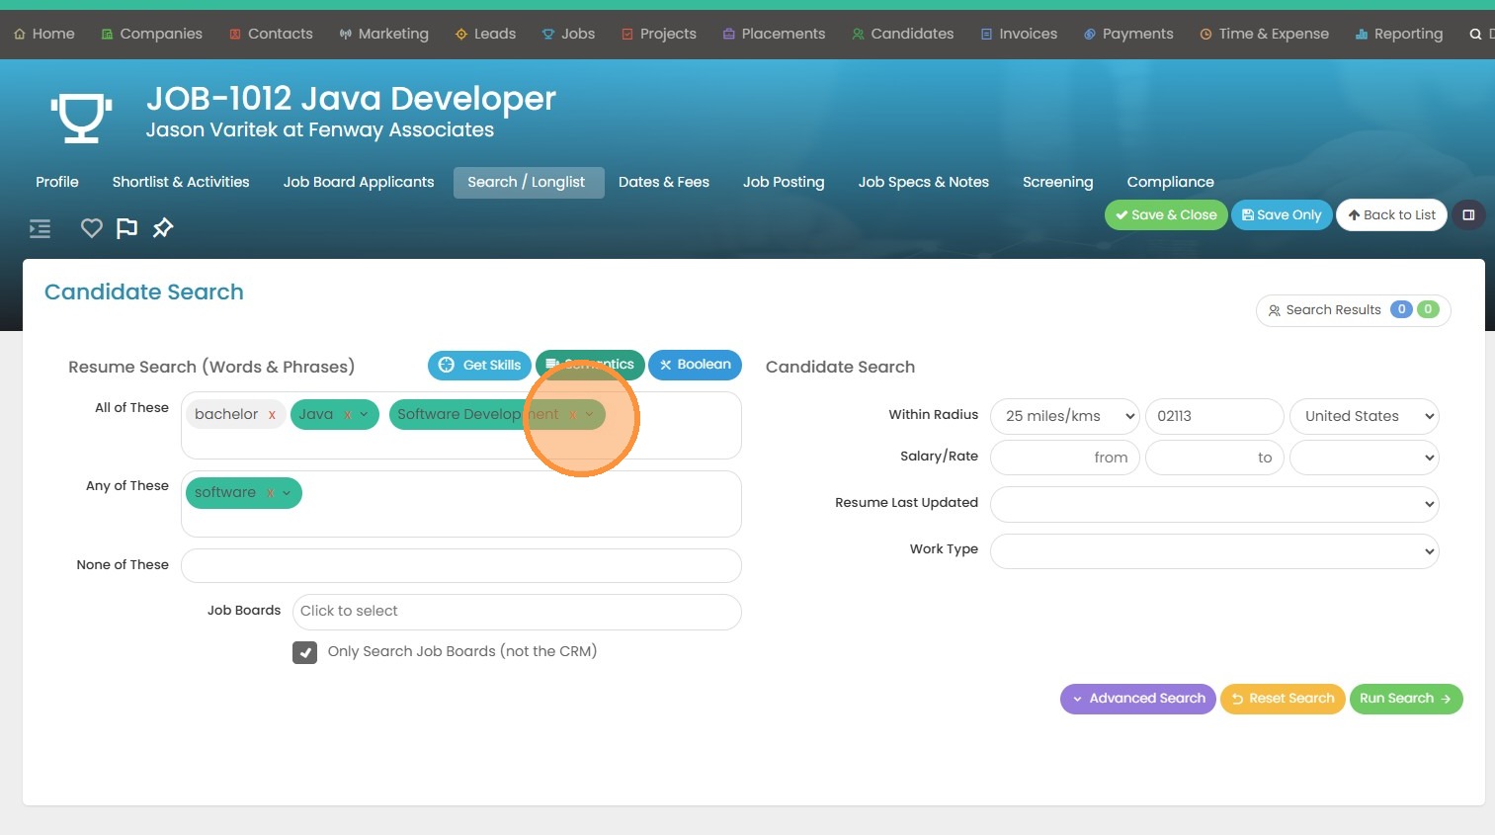Click the Reset Search button
This screenshot has width=1495, height=835.
(x=1283, y=699)
